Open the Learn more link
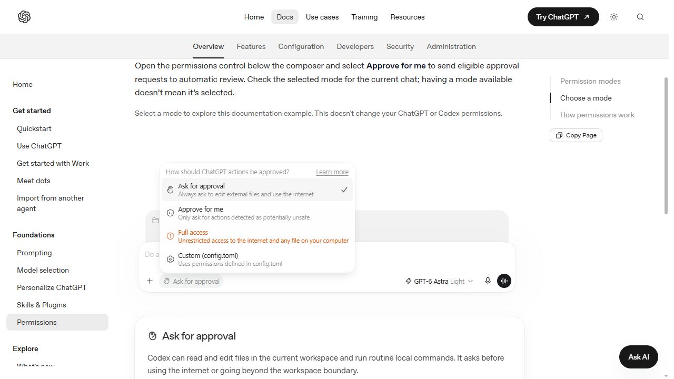This screenshot has width=674, height=379. (x=332, y=172)
